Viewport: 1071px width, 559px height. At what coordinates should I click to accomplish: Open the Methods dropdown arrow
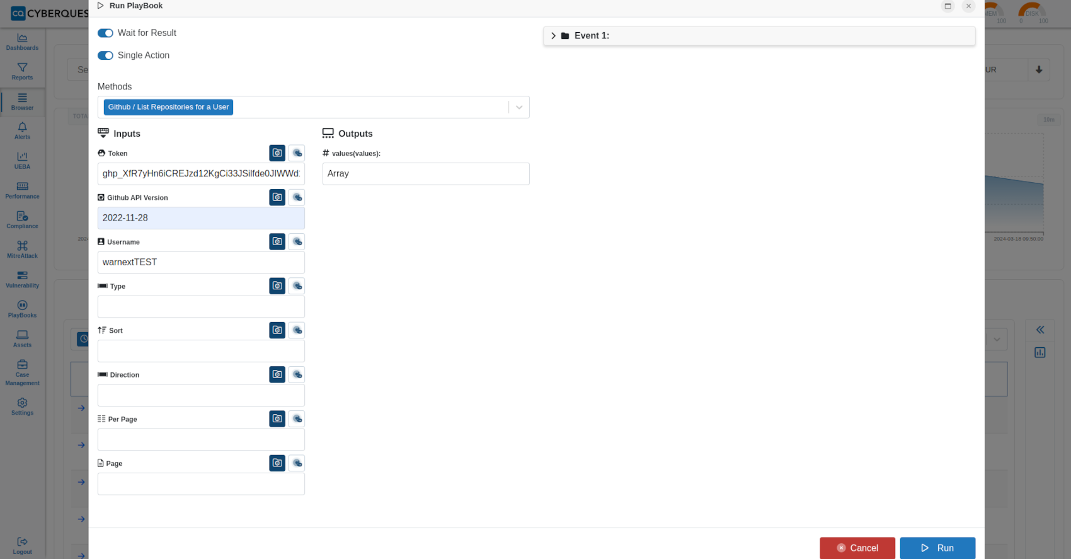click(x=519, y=107)
